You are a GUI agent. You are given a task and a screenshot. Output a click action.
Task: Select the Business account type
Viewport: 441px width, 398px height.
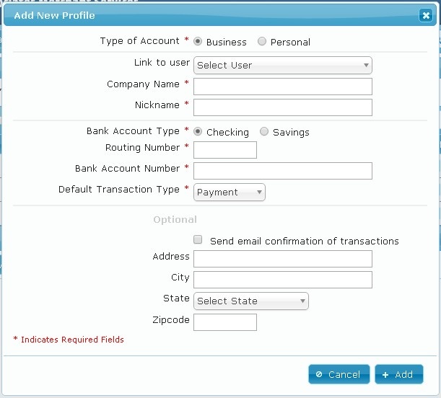click(x=198, y=42)
